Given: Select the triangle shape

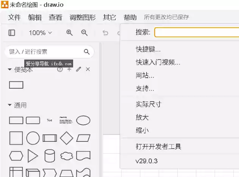Looking at the screenshot, I should coord(33,156).
